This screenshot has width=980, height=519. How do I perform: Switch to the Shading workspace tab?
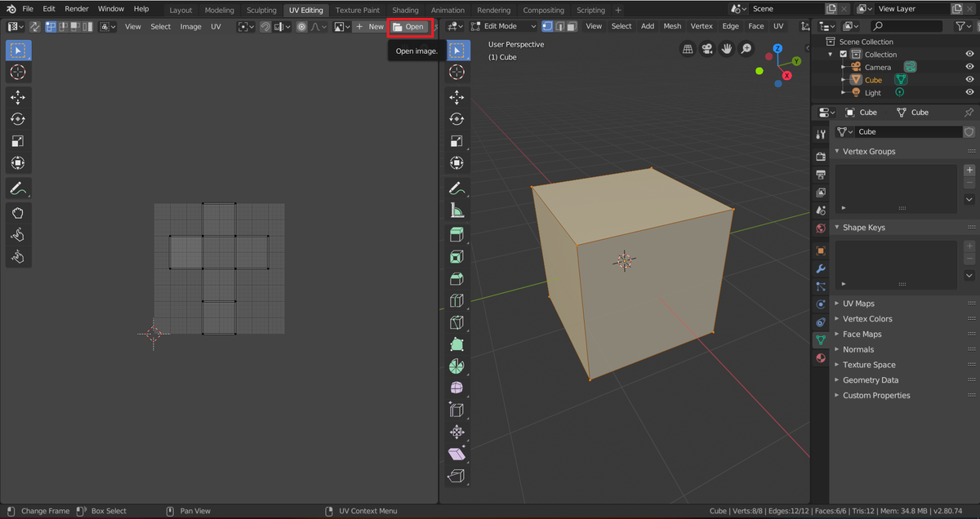tap(405, 10)
